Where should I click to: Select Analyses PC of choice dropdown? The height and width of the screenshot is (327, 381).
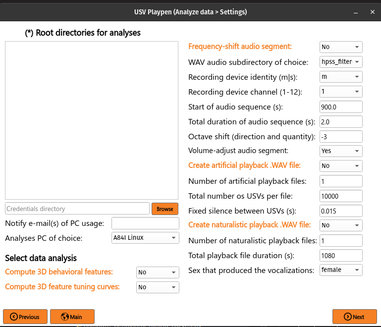(x=145, y=238)
